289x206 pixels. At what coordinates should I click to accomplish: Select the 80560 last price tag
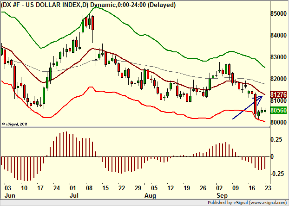(278, 110)
